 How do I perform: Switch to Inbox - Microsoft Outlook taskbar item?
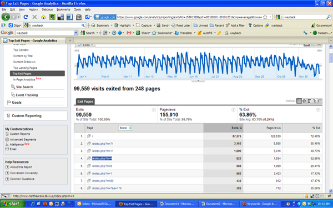tap(95, 204)
